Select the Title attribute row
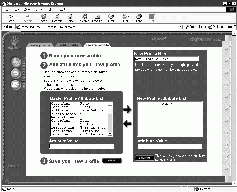Image resolution: width=237 pixels, height=192 pixels. (x=79, y=124)
